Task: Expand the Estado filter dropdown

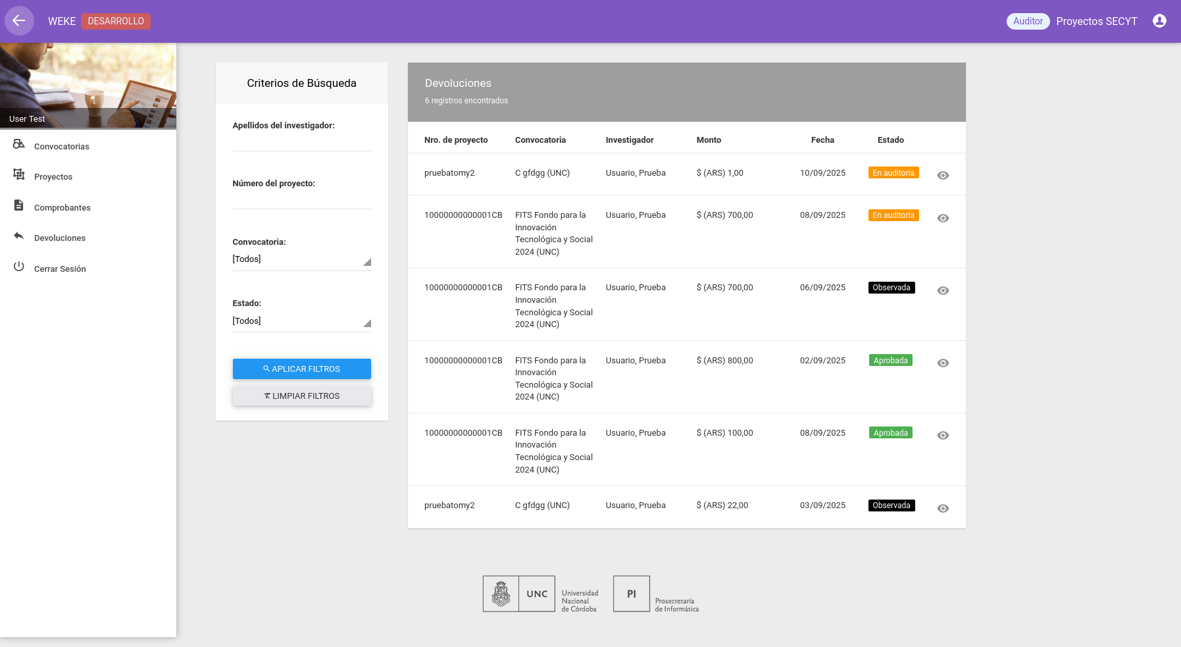Action: [301, 321]
